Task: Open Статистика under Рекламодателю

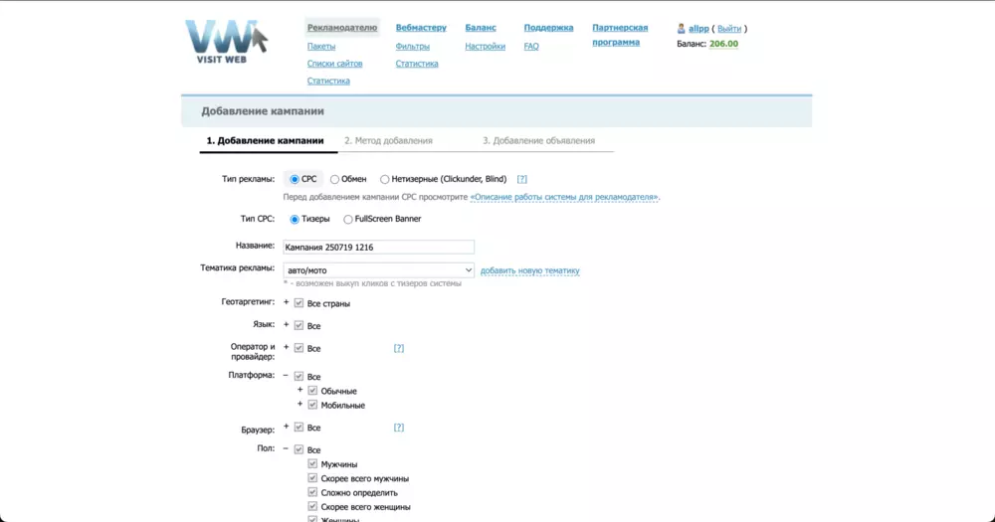Action: click(328, 81)
